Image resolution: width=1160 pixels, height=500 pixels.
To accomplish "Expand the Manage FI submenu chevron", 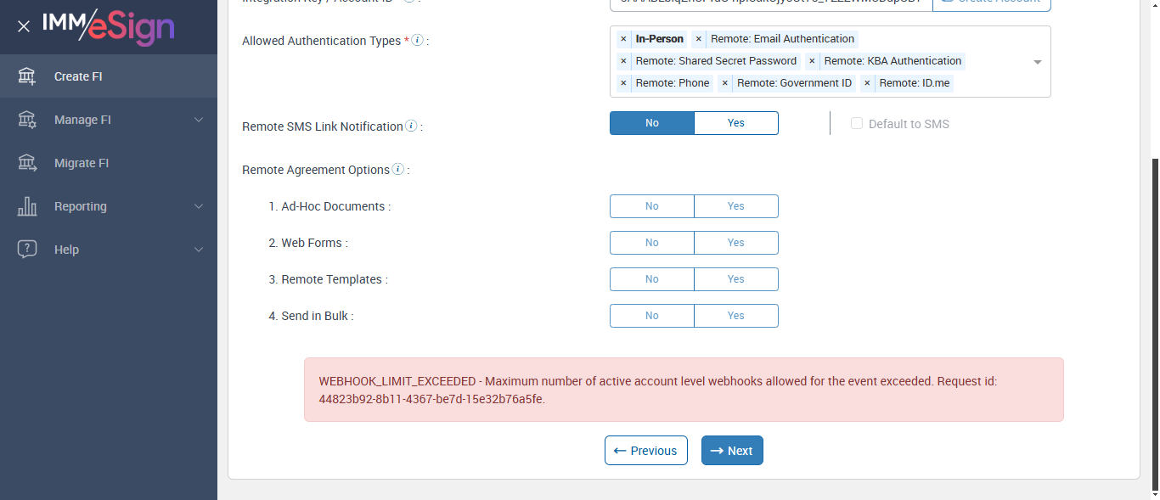I will [199, 120].
